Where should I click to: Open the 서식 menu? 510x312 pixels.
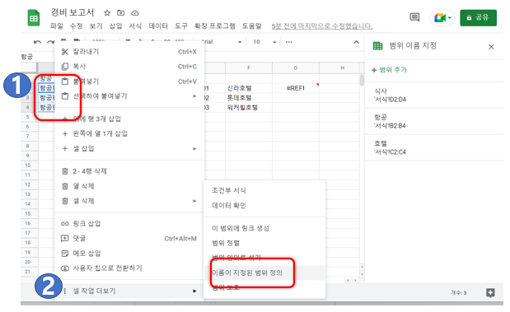135,26
